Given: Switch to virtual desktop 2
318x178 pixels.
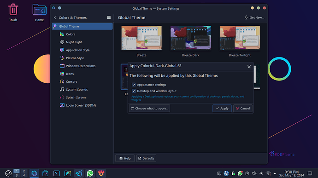Looking at the screenshot, I should pyautogui.click(x=24, y=171).
